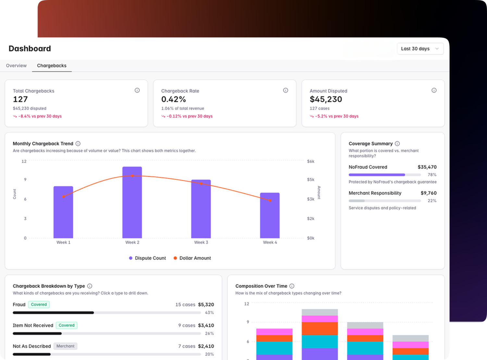Toggle the Dollar Amount legend item
Image resolution: width=487 pixels, height=360 pixels.
tap(192, 258)
